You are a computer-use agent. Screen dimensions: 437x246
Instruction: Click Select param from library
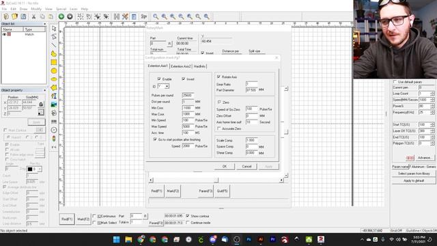(x=414, y=174)
